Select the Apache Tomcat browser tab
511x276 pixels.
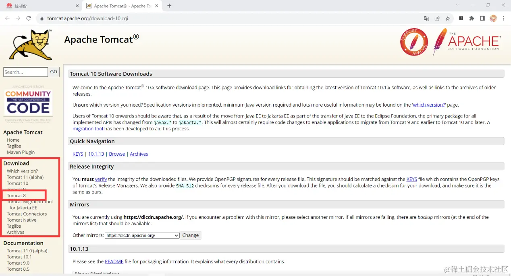pos(123,6)
